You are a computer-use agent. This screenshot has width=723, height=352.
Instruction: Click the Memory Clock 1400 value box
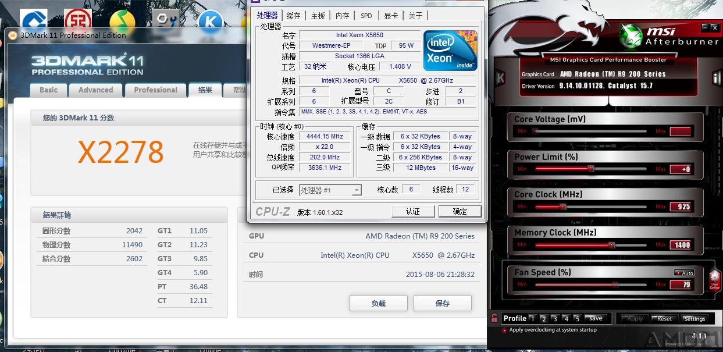[680, 245]
